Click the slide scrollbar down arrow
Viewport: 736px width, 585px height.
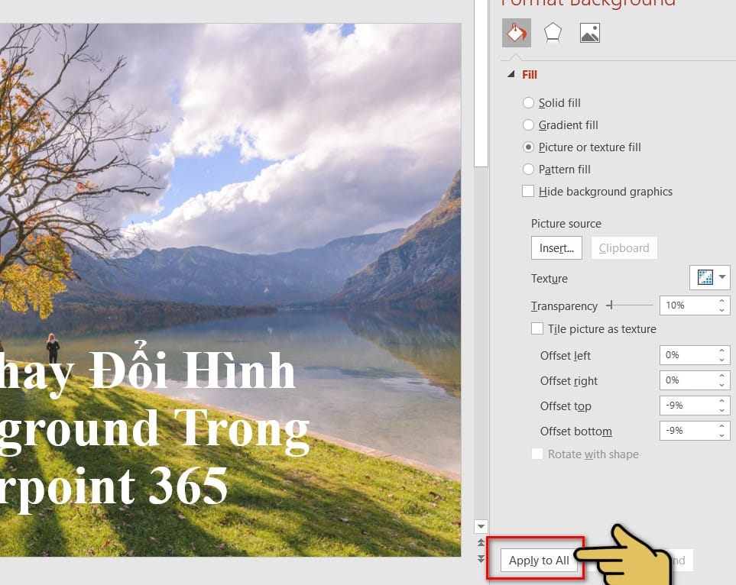point(481,526)
